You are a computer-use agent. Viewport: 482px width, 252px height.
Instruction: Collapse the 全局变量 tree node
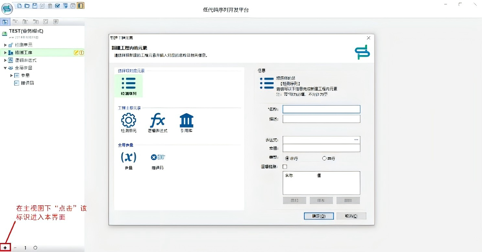pyautogui.click(x=5, y=68)
